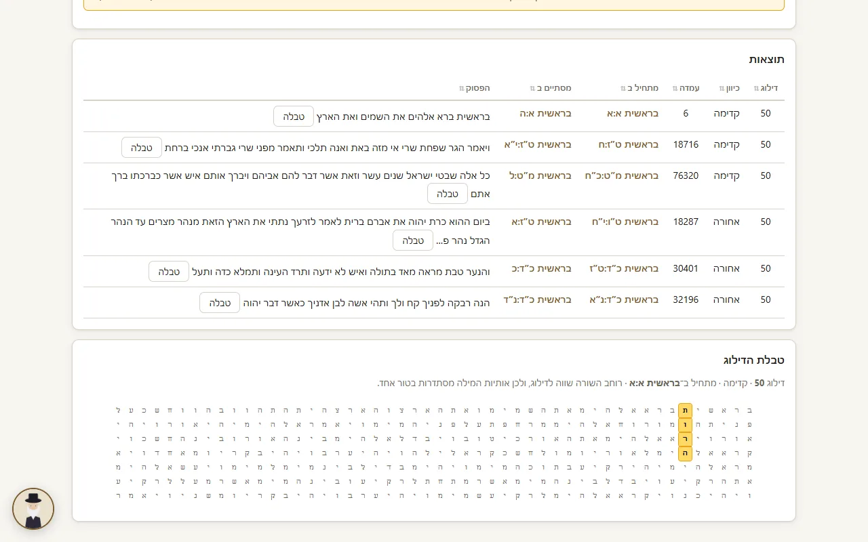Select the position value 30401
Viewport: 868px width, 542px height.
click(686, 269)
